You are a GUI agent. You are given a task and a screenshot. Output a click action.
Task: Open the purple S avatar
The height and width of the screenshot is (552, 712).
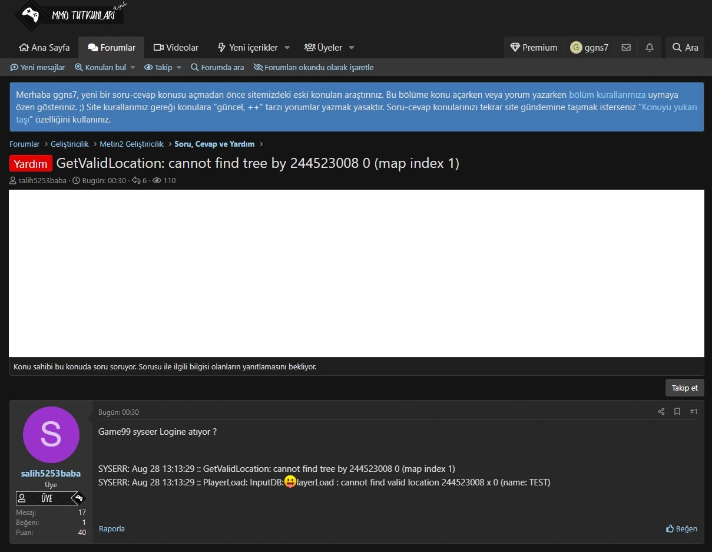tap(51, 435)
